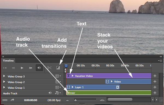Screen dimensions: 164x105
Task: Select the Audio Track label
Action: pos(10,94)
